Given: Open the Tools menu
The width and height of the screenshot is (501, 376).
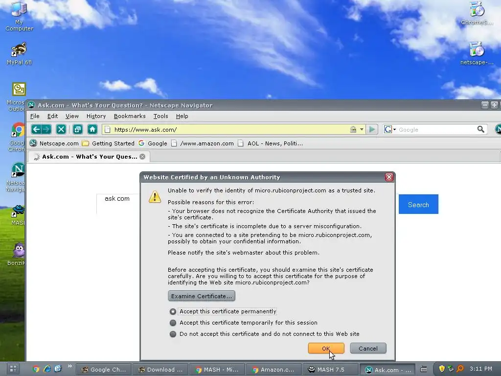Looking at the screenshot, I should point(160,116).
